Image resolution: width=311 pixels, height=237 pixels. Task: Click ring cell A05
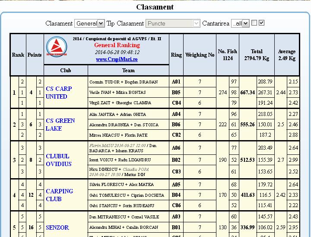176,184
